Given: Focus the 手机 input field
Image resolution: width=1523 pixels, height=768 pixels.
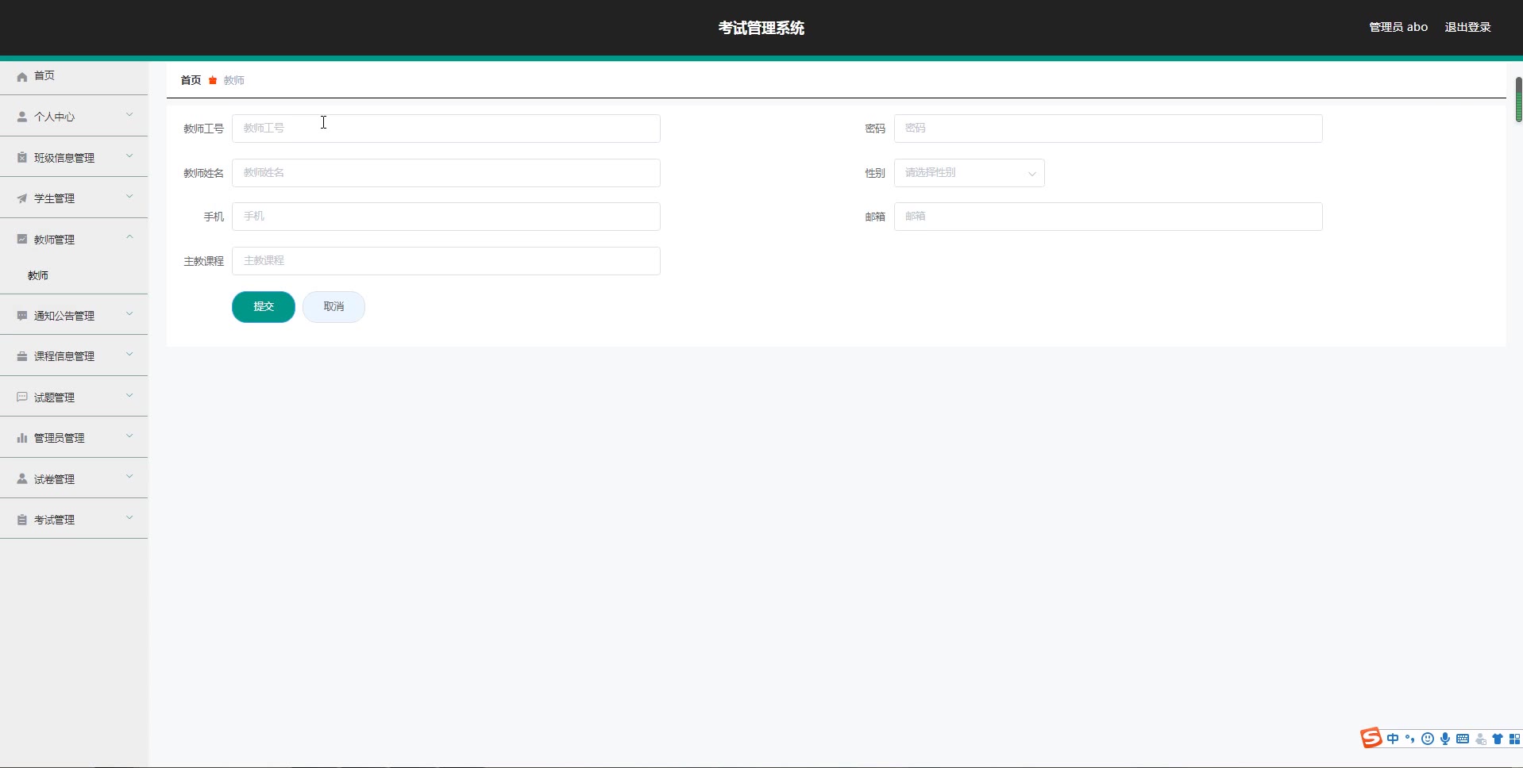Looking at the screenshot, I should click(446, 217).
